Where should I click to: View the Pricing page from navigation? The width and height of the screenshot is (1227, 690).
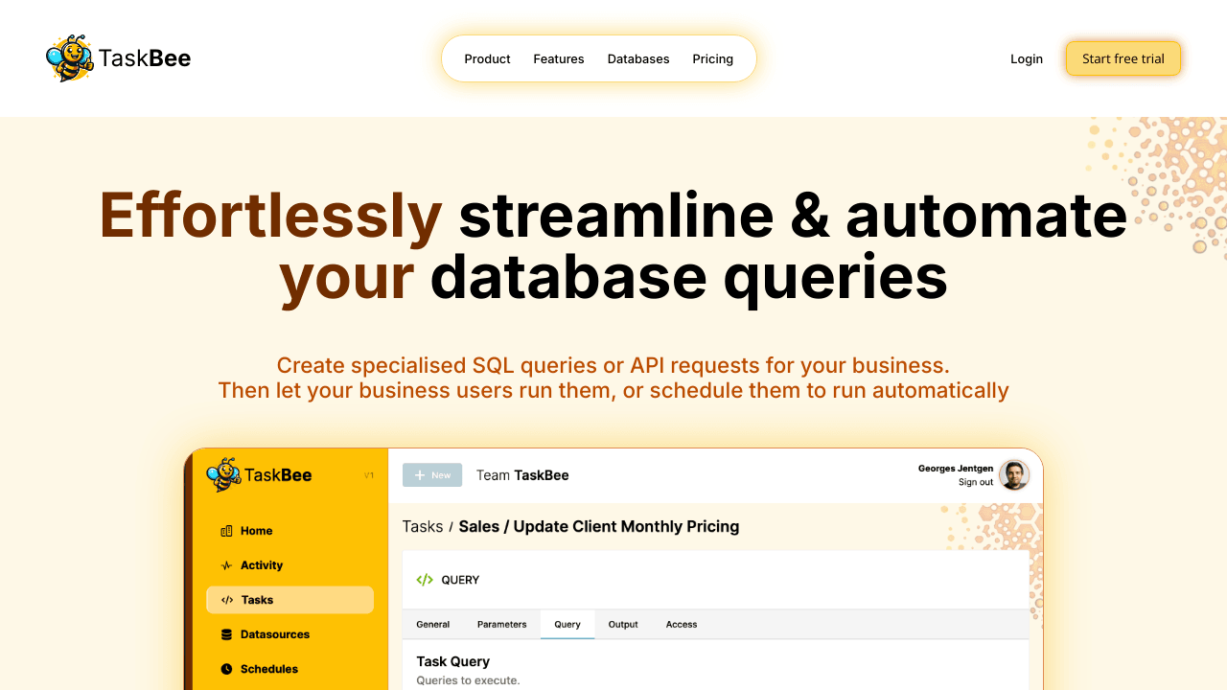coord(713,58)
